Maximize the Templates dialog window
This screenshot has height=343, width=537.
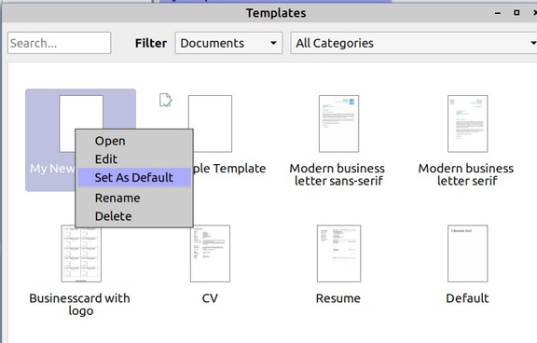(x=516, y=13)
